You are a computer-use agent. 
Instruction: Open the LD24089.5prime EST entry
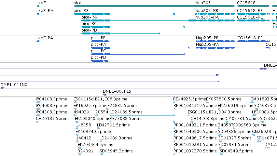click(126, 112)
